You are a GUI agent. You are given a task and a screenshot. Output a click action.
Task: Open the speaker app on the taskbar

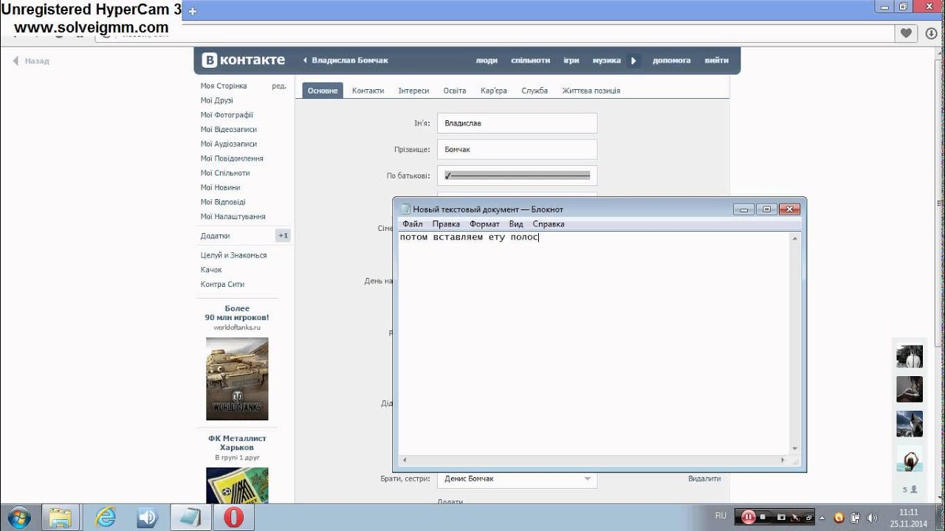point(148,518)
